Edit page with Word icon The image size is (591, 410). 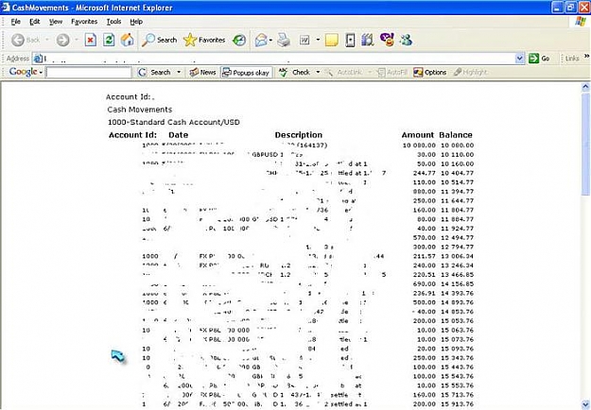point(304,40)
